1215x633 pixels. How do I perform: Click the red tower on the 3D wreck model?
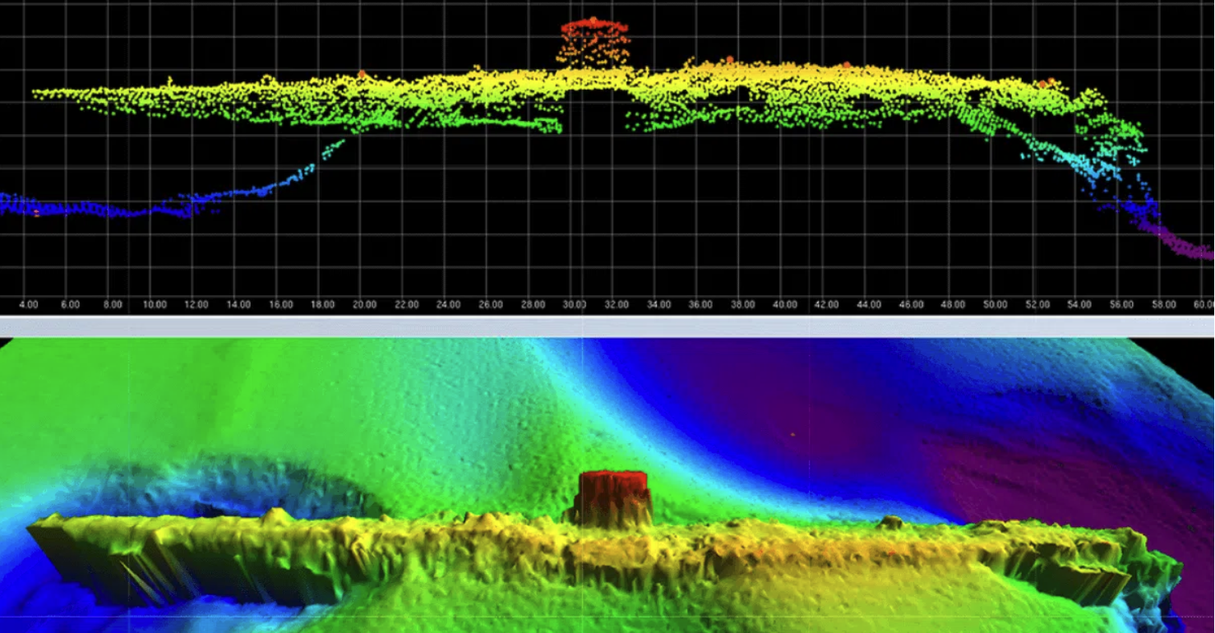(614, 496)
